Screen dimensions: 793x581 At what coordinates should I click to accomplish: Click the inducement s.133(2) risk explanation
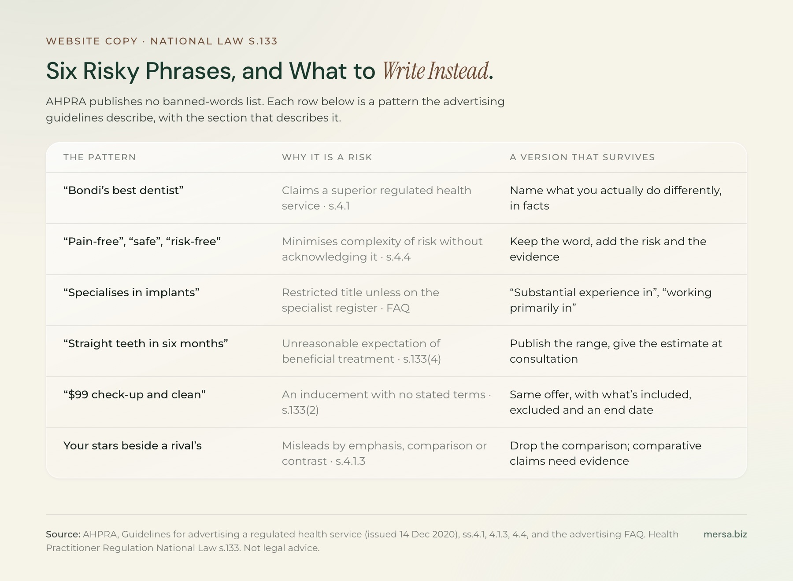(386, 402)
